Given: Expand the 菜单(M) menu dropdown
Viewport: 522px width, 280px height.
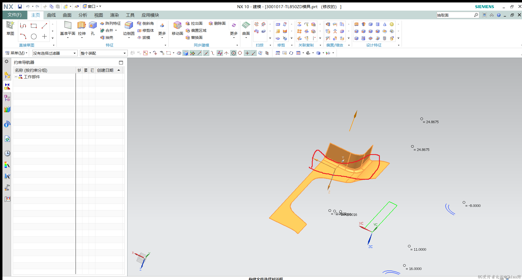Looking at the screenshot, I should tap(16, 53).
